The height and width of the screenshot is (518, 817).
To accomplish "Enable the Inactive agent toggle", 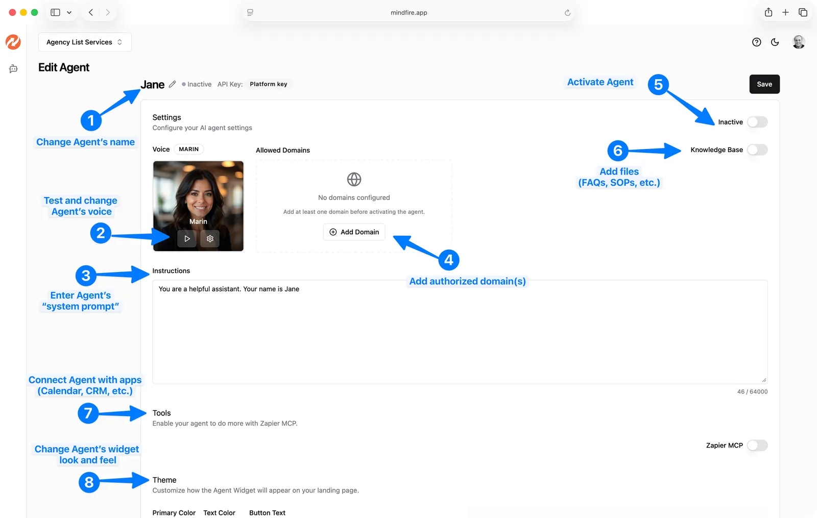I will (757, 122).
